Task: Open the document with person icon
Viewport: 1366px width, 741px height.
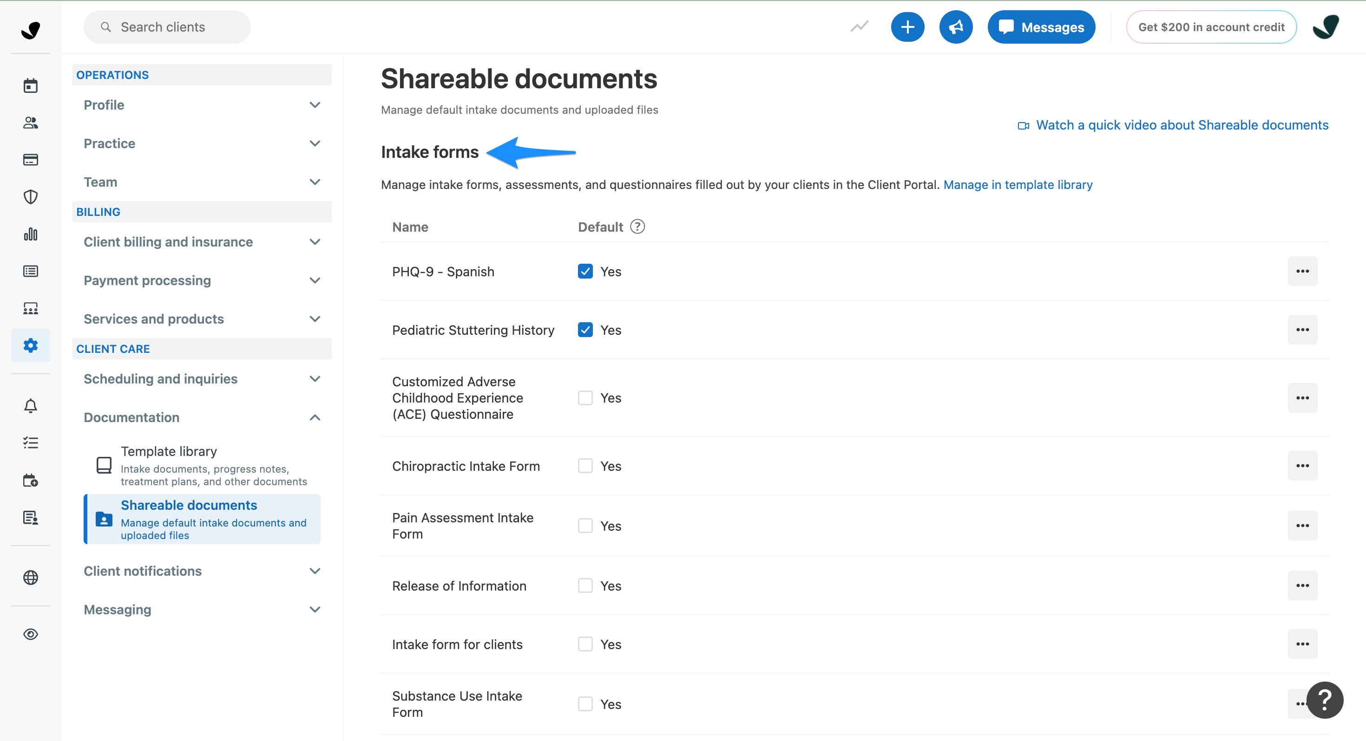Action: [x=30, y=517]
